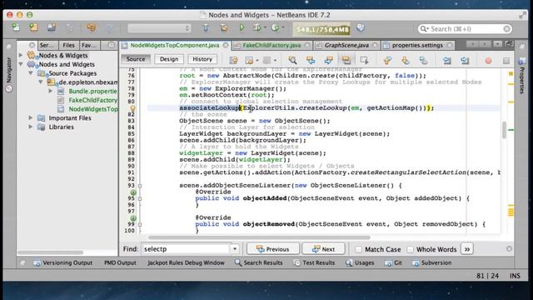Screen dimensions: 533x300
Task: Toggle Highlight Search editor icon
Action: pos(346,61)
